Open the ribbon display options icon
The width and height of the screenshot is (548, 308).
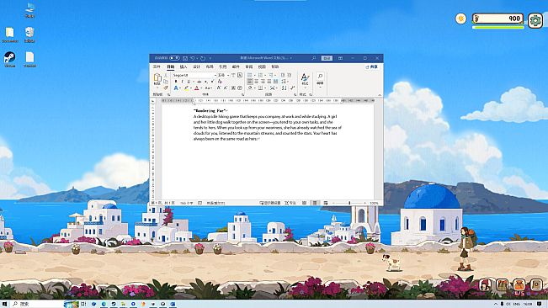click(x=340, y=58)
